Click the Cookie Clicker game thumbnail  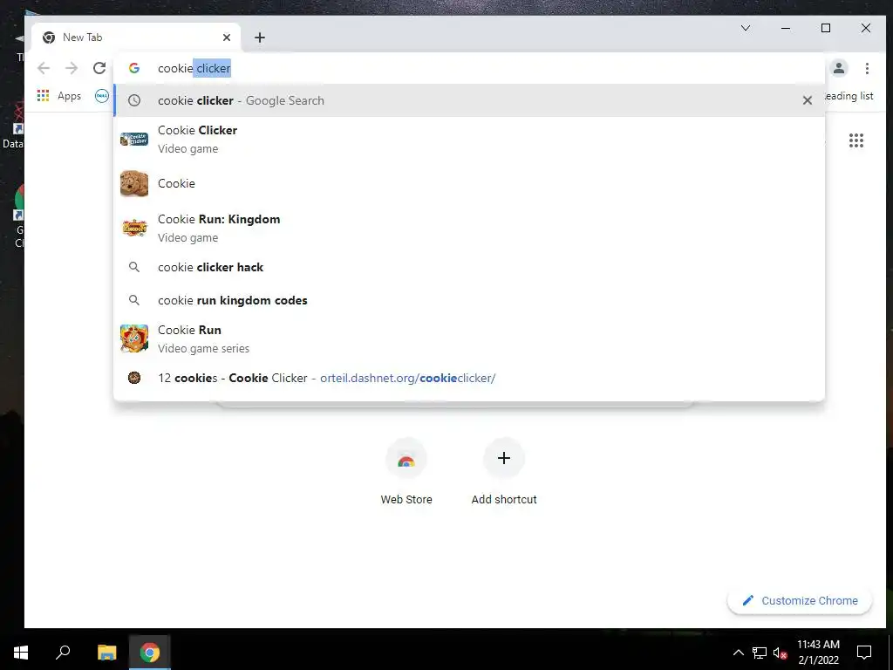tap(134, 139)
